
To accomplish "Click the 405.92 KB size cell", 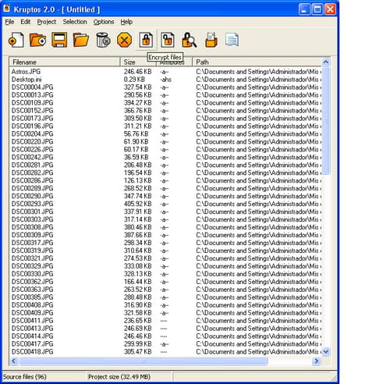I will pos(137,204).
